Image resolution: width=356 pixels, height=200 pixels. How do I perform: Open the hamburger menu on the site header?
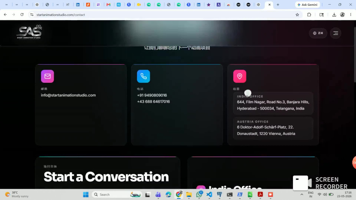pyautogui.click(x=336, y=33)
